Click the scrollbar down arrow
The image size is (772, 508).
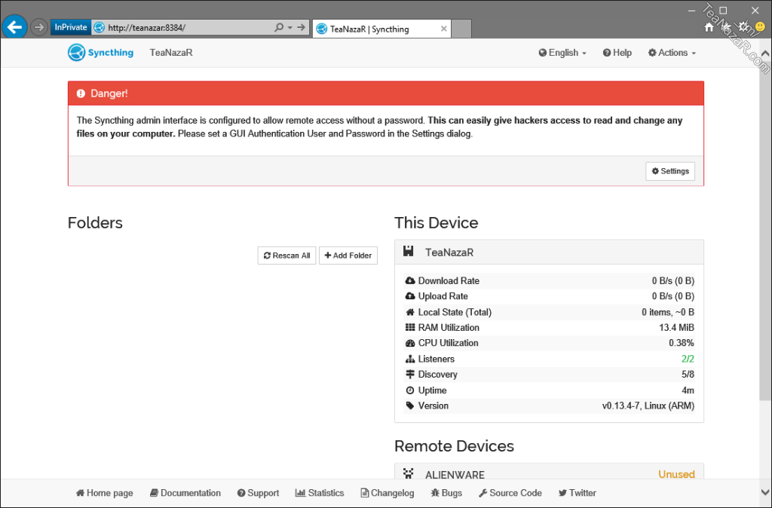(765, 491)
